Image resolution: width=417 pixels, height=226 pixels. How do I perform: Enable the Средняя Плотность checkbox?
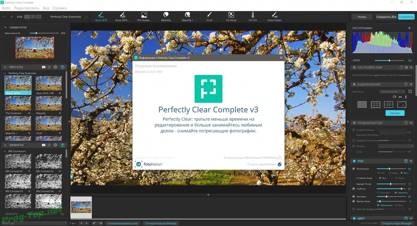[x=354, y=140]
